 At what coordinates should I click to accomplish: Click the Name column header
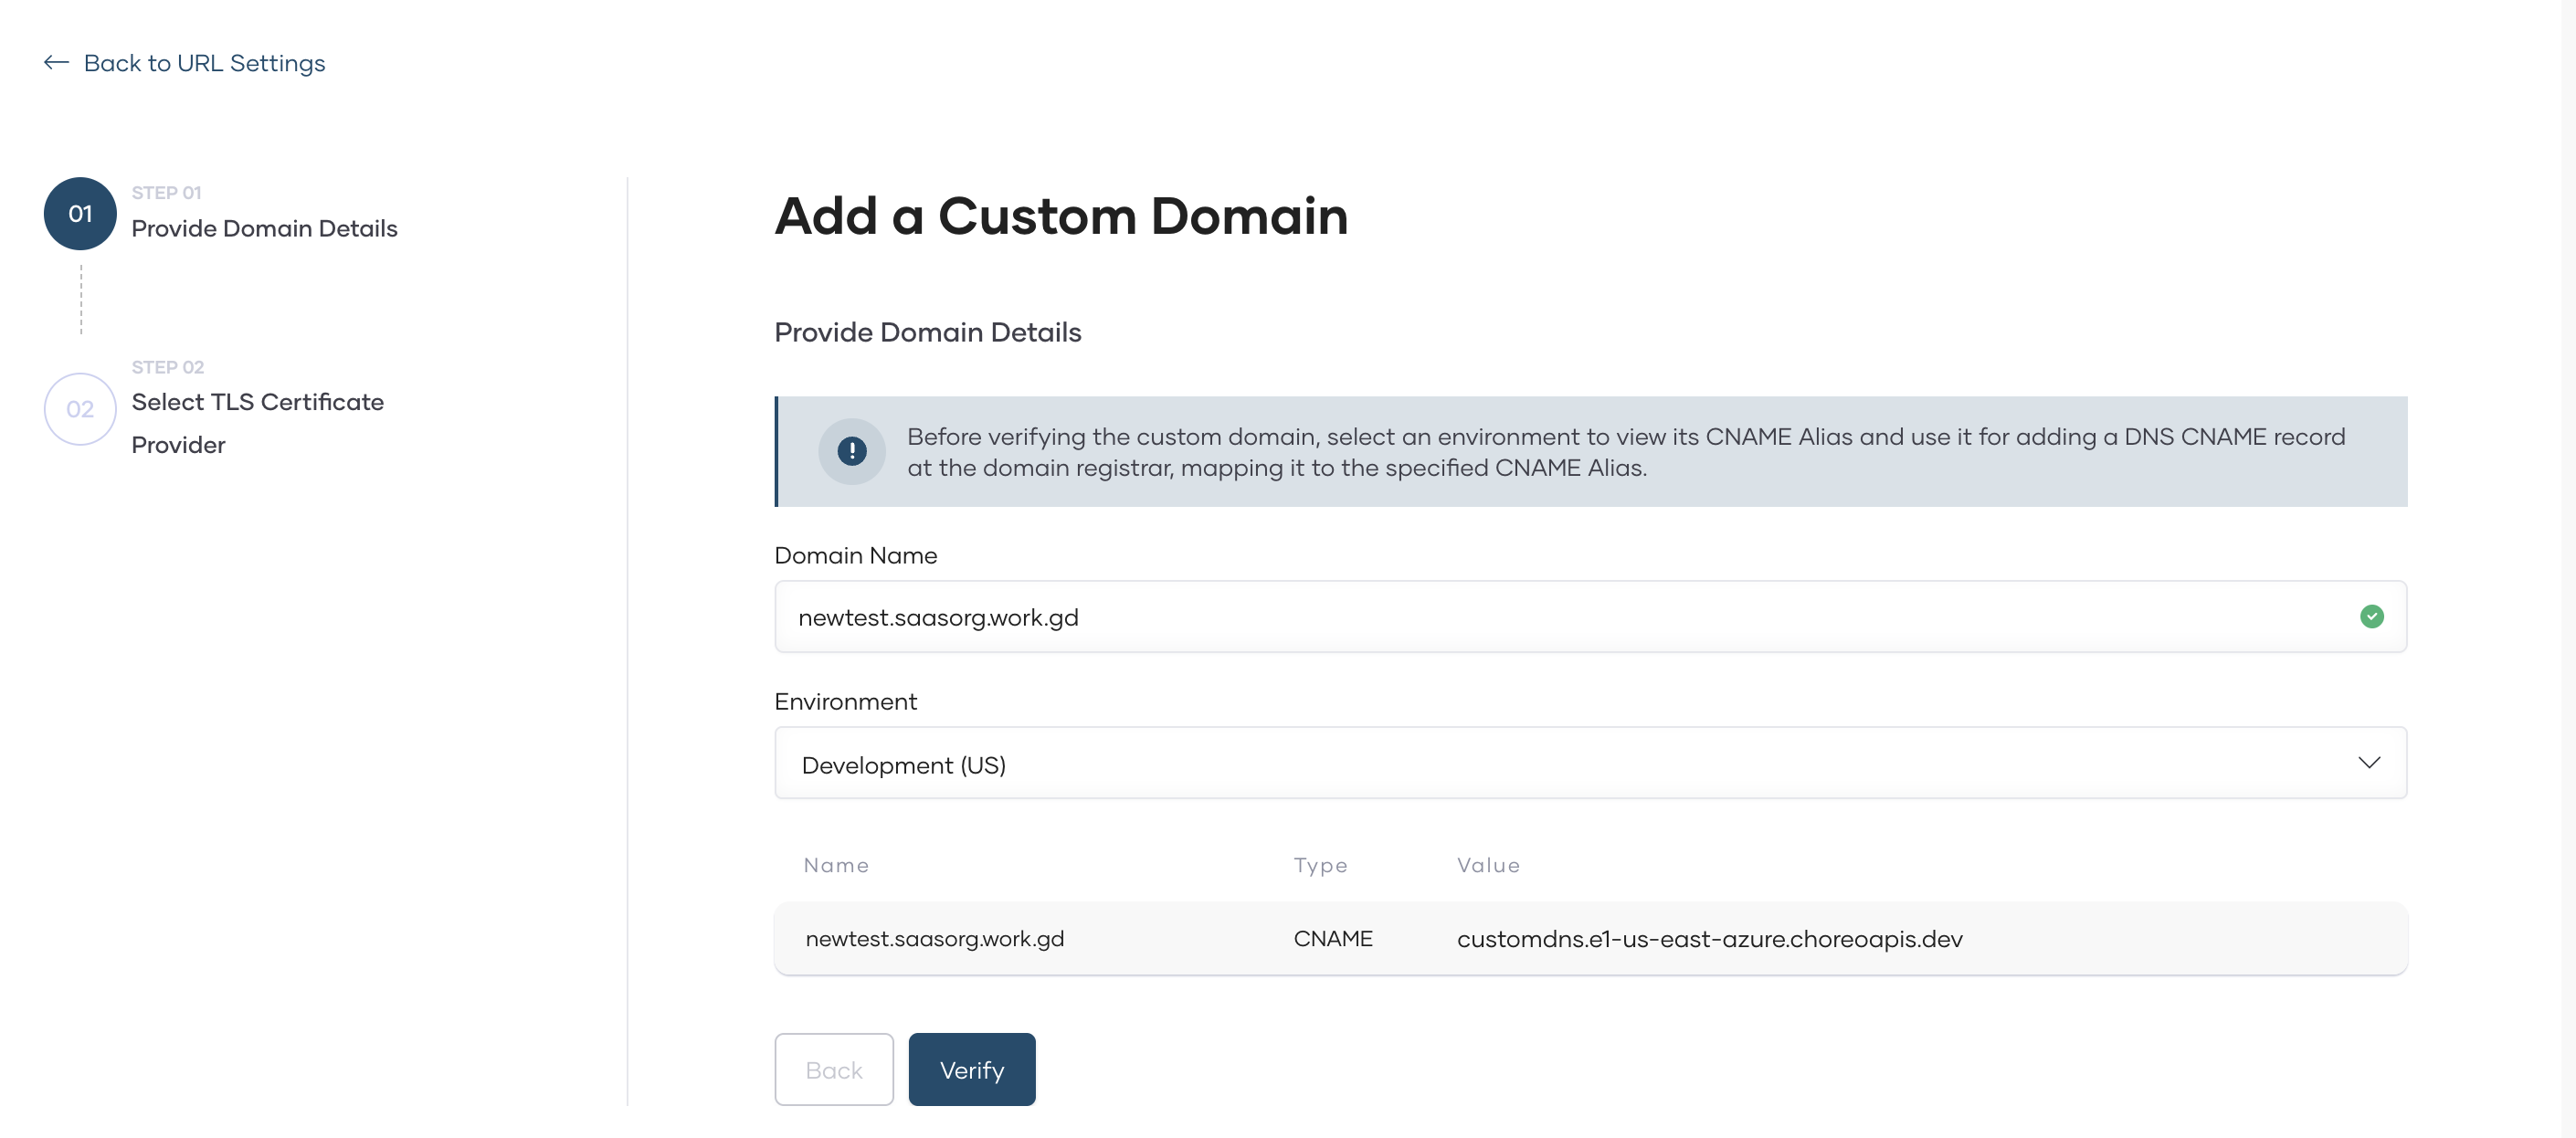(836, 865)
